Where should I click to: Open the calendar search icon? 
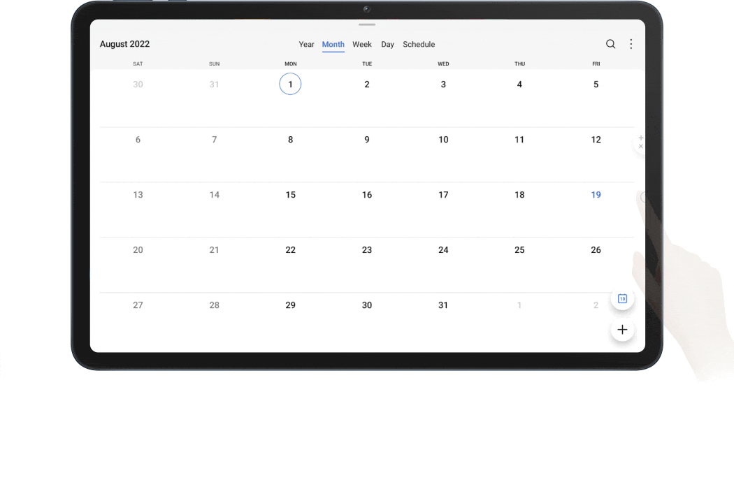point(610,44)
